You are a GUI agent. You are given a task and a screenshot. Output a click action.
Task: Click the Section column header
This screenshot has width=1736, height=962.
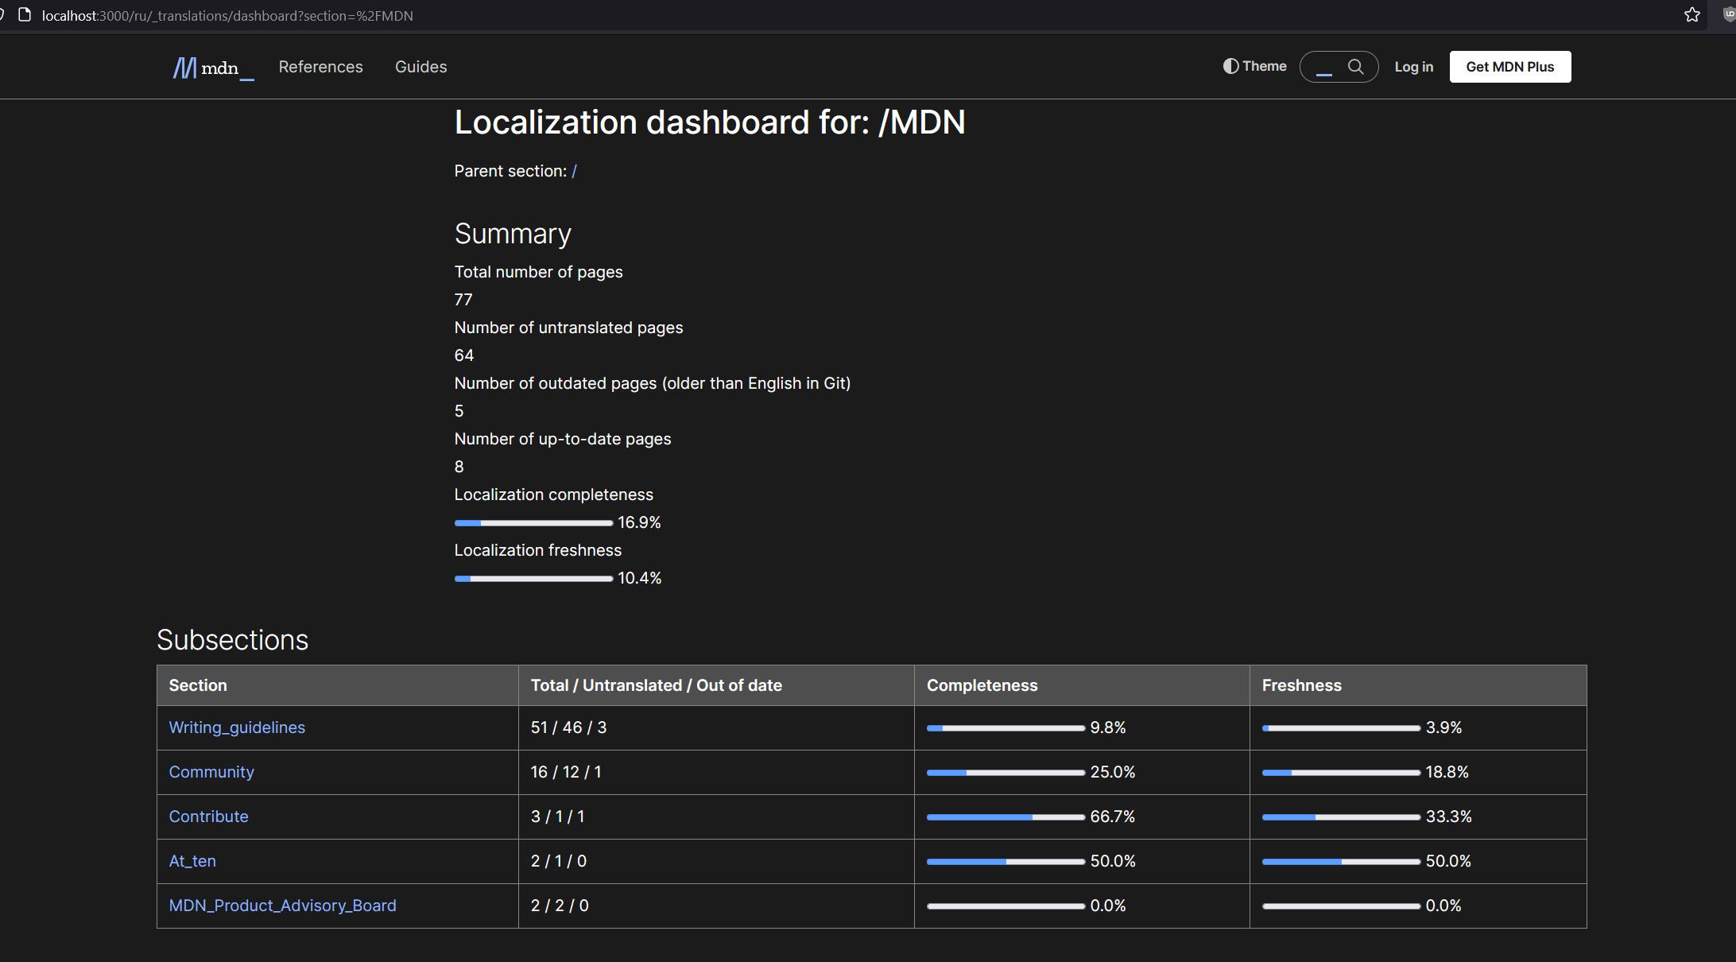point(338,685)
